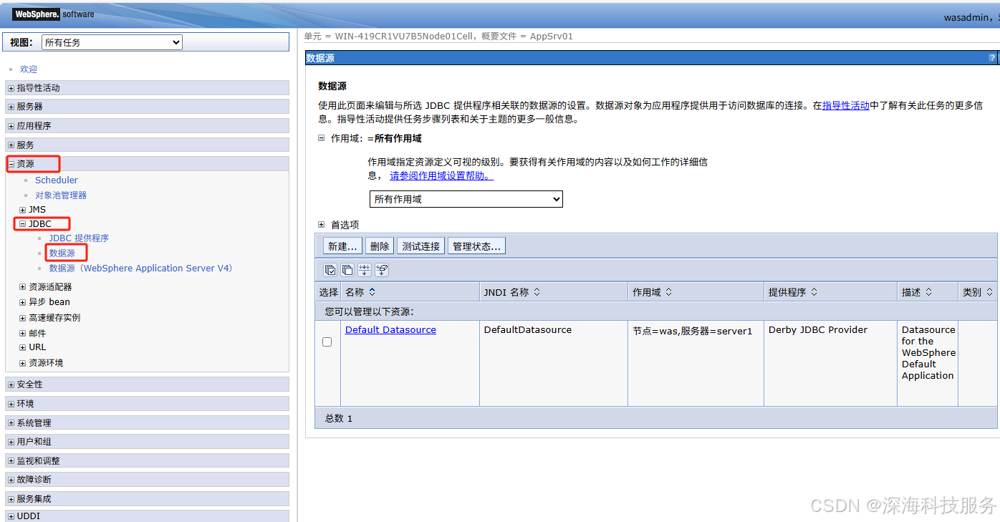Sort table by 描述 column arrows
Screen dimensions: 1000x522
tap(929, 292)
